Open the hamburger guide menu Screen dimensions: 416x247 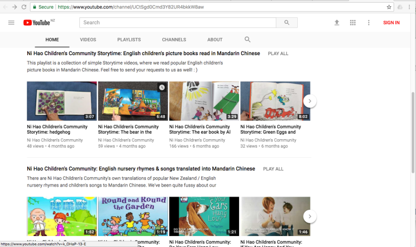(11, 23)
